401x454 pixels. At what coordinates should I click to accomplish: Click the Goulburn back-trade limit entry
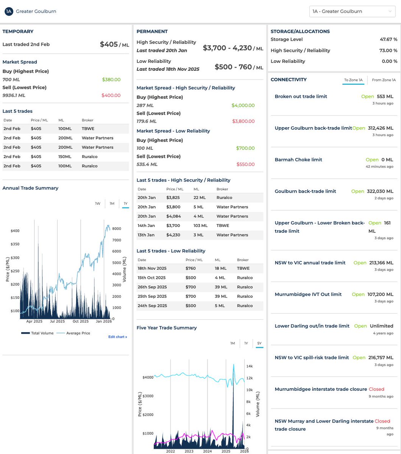[334, 194]
